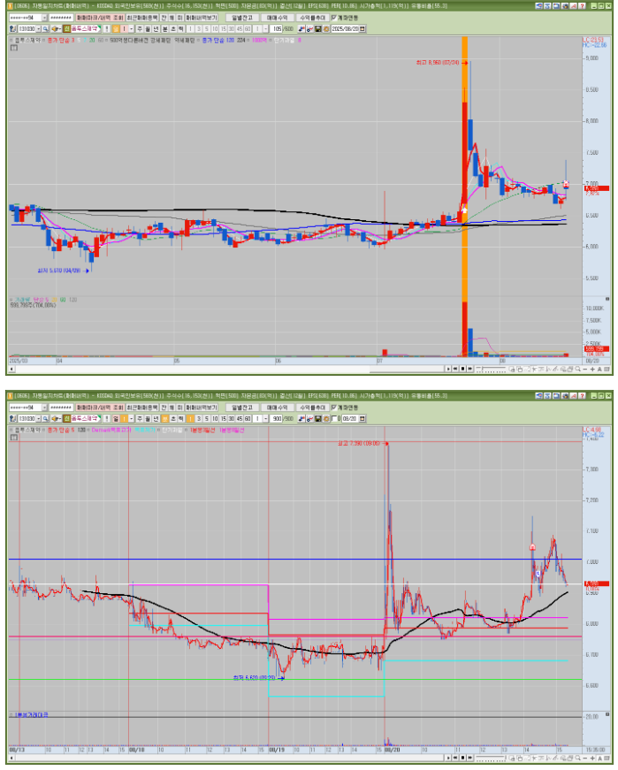Open calendar picker beside 08/20 in lower window

pyautogui.click(x=362, y=419)
